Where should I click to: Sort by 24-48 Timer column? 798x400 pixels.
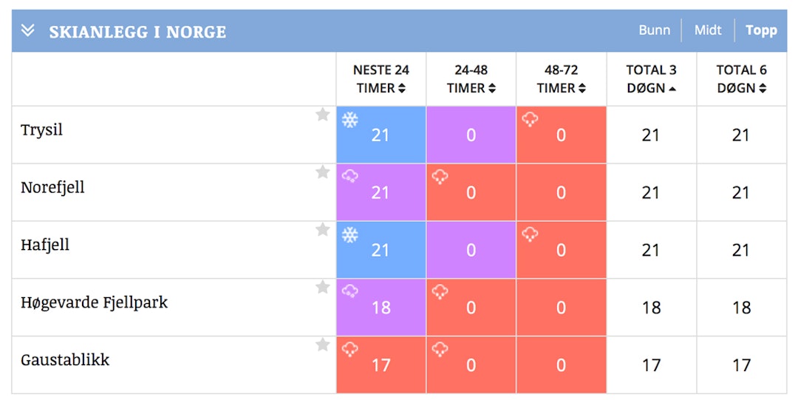click(471, 79)
